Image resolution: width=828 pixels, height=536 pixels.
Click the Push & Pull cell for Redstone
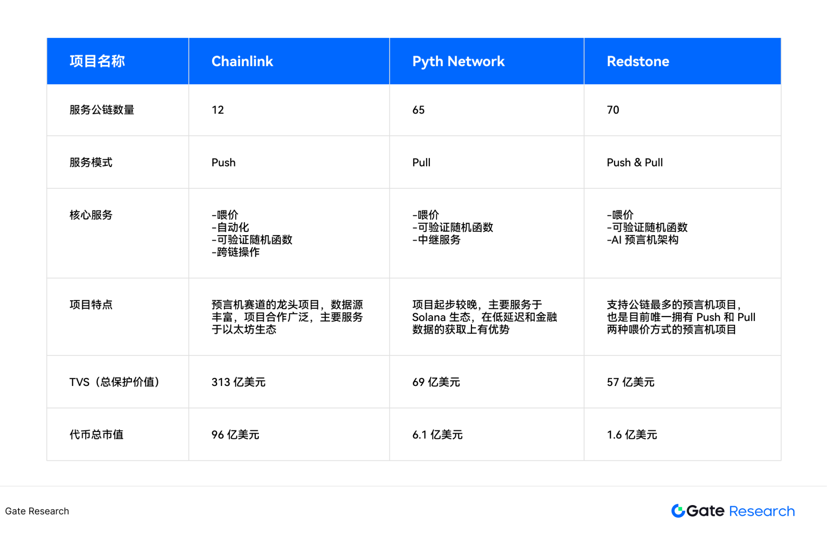635,162
